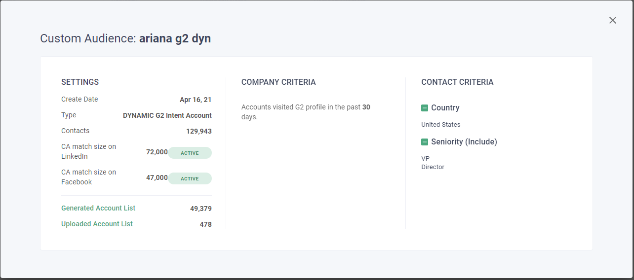Click the COMPANY CRITERIA heading
Image resolution: width=634 pixels, height=280 pixels.
click(x=278, y=82)
